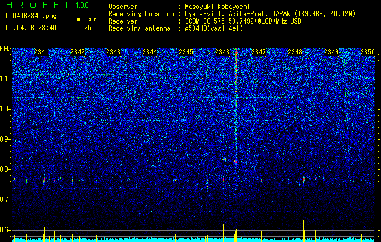This screenshot has width=381, height=242.
Task: Click observer name Masayuki Kobayashi
Action: coord(217,7)
